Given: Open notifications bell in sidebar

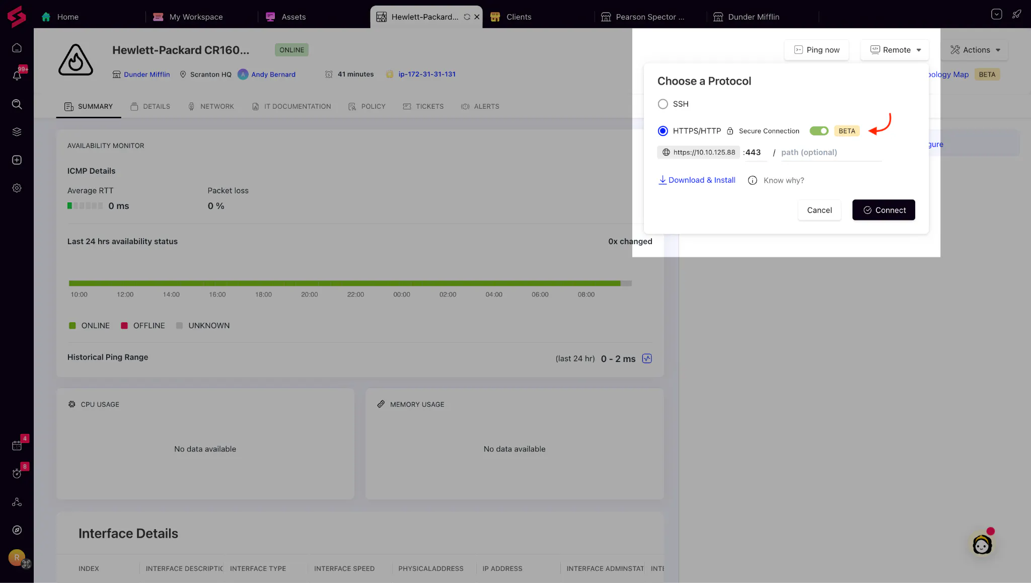Looking at the screenshot, I should (x=17, y=76).
